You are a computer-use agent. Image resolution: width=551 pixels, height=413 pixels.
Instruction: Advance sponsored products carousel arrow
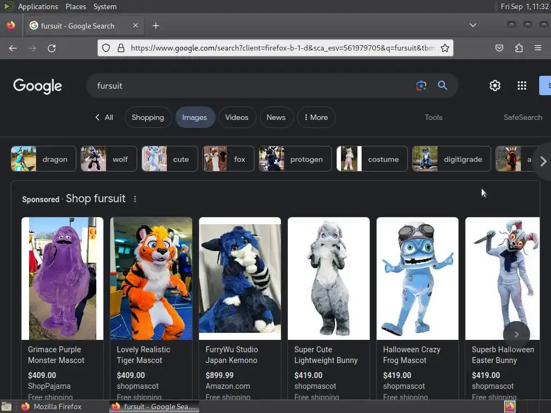(516, 334)
